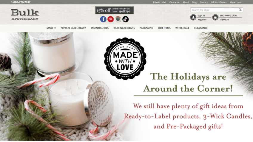Click the Sign in link

[x=201, y=15]
